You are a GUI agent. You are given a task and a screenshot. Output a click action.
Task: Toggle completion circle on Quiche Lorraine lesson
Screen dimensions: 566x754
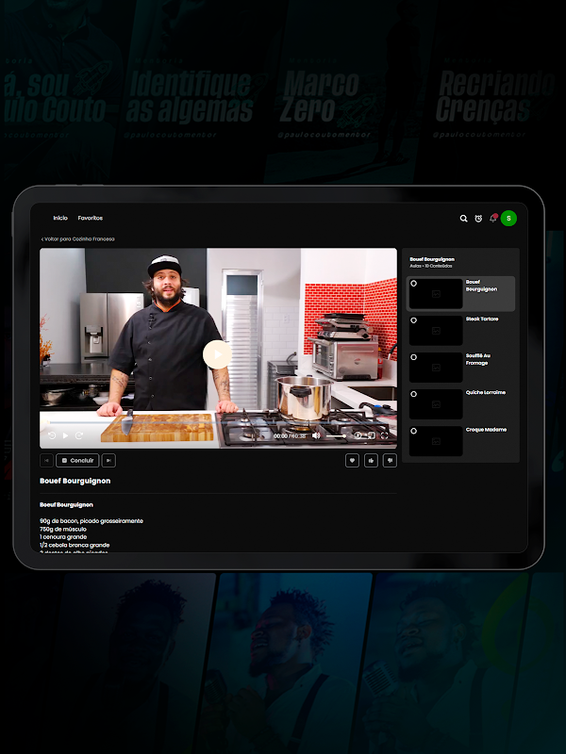413,394
